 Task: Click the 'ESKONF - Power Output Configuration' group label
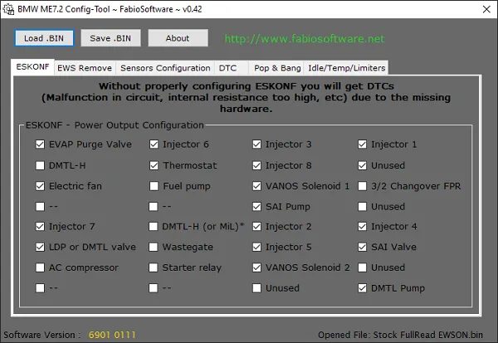point(115,125)
